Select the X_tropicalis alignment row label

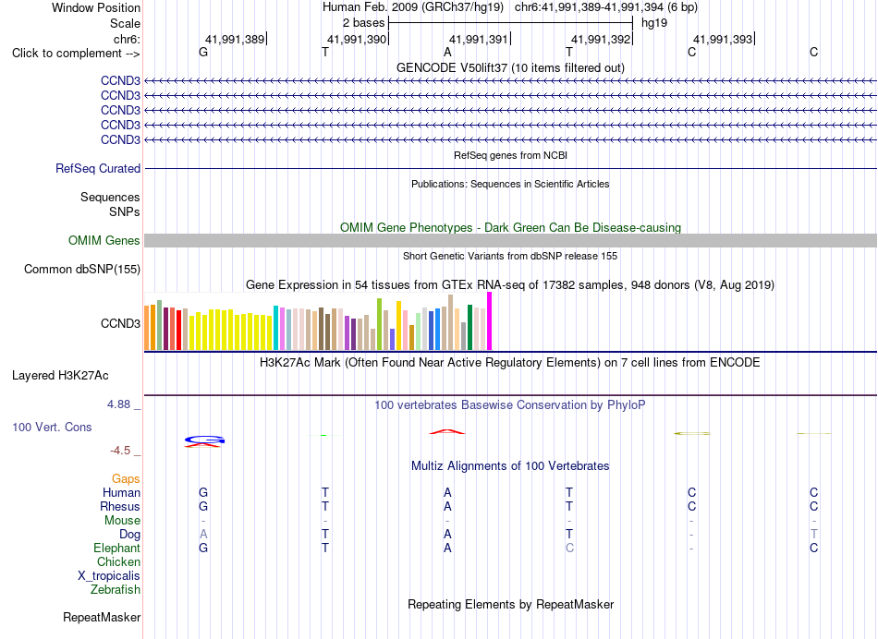109,576
